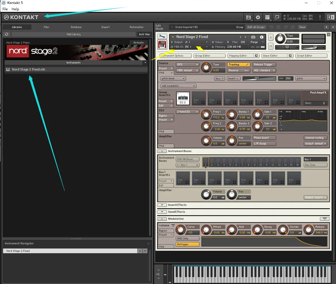Open the pitch bend modulator dropdown
The height and width of the screenshot is (284, 336).
point(173,78)
